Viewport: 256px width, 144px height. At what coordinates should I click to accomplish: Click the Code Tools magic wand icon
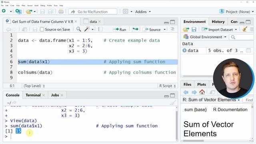click(87, 29)
